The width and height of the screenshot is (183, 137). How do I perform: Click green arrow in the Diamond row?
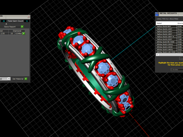coord(24,33)
